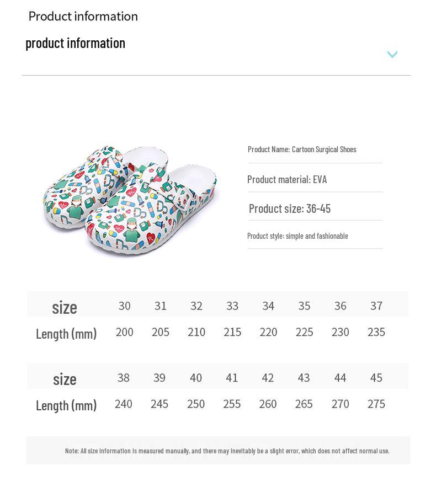Click the 'Product size: 36-45' line
The width and height of the screenshot is (436, 487).
[x=290, y=208]
